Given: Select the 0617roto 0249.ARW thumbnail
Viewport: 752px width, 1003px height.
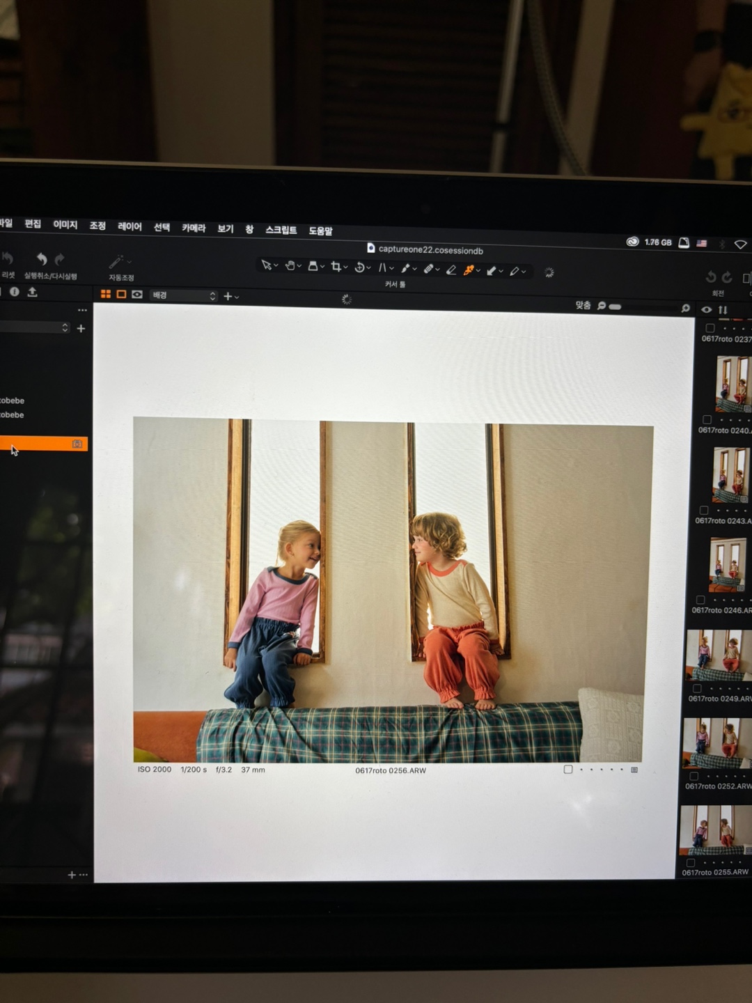Looking at the screenshot, I should (719, 655).
